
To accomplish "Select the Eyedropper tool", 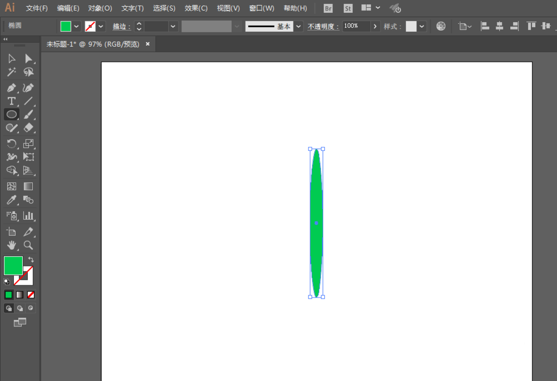I will click(x=11, y=200).
